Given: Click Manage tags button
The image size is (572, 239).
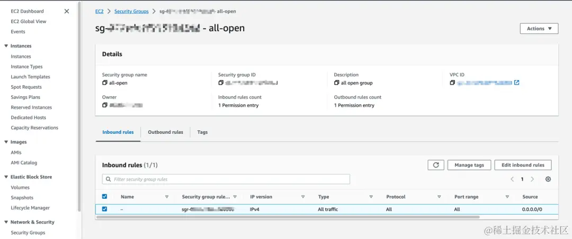Looking at the screenshot, I should pos(469,165).
